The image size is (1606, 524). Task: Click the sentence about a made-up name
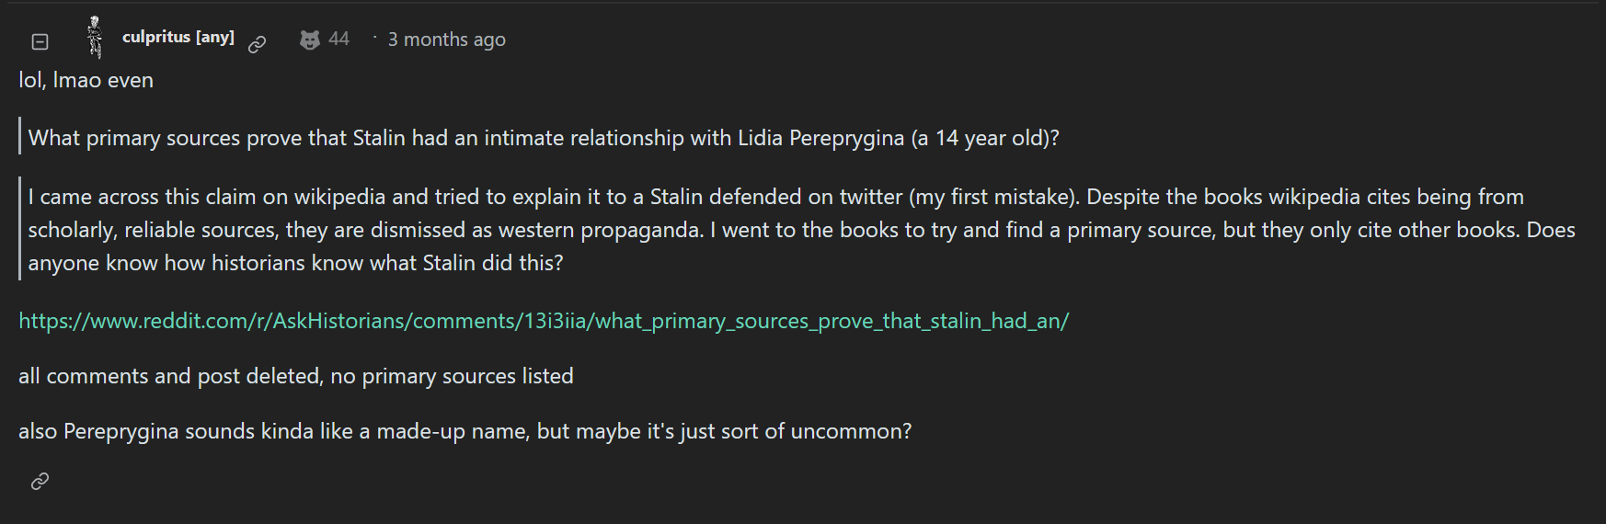point(465,431)
